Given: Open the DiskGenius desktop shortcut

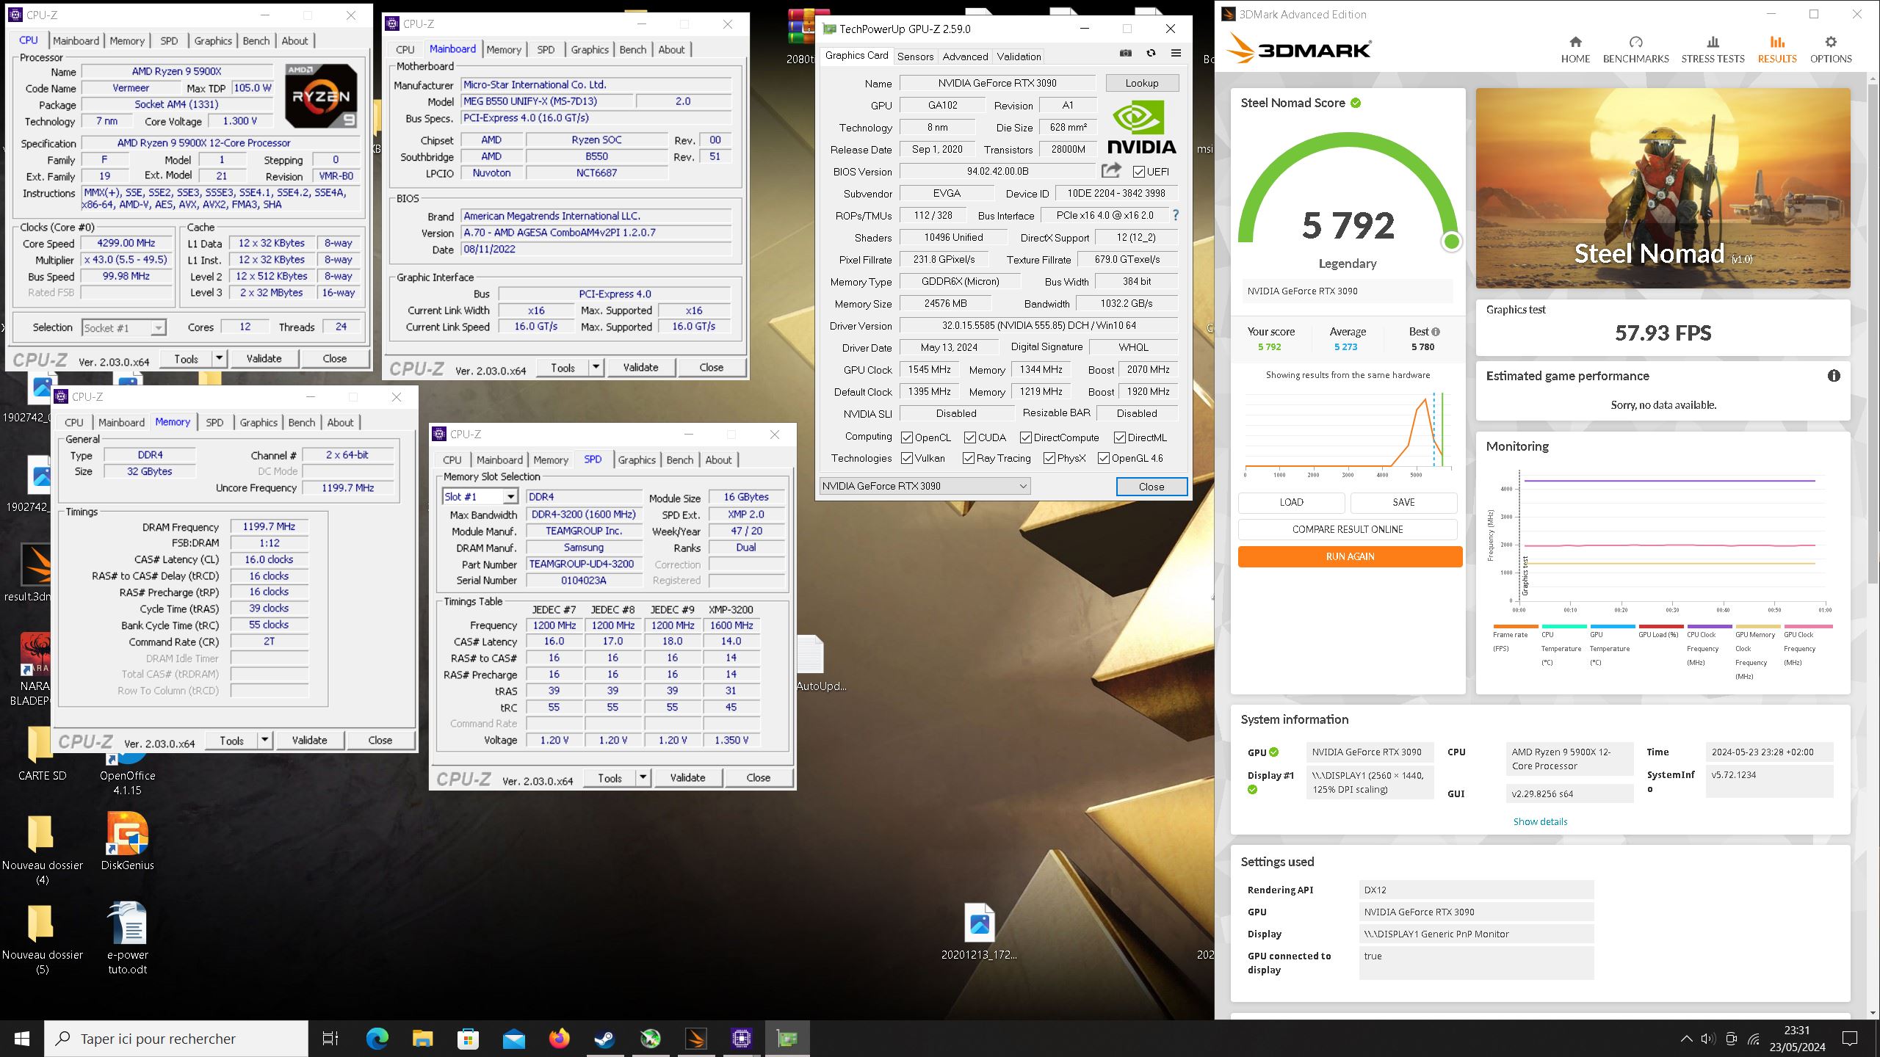Looking at the screenshot, I should pyautogui.click(x=127, y=841).
